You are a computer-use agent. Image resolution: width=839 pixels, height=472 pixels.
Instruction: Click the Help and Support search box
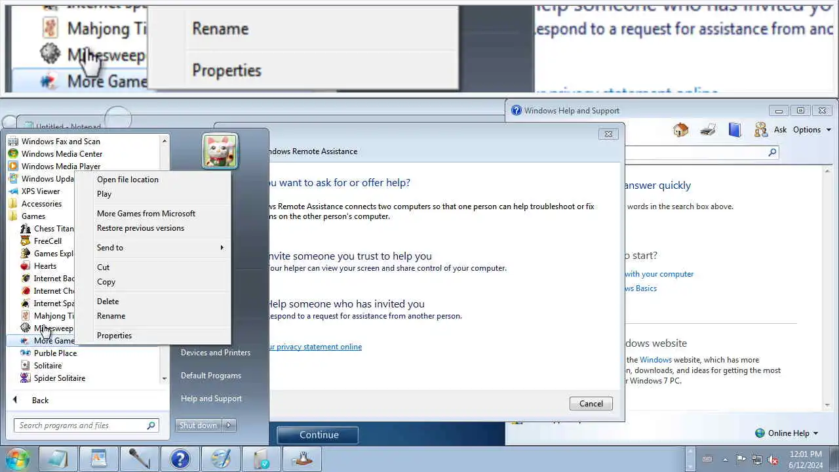[701, 152]
